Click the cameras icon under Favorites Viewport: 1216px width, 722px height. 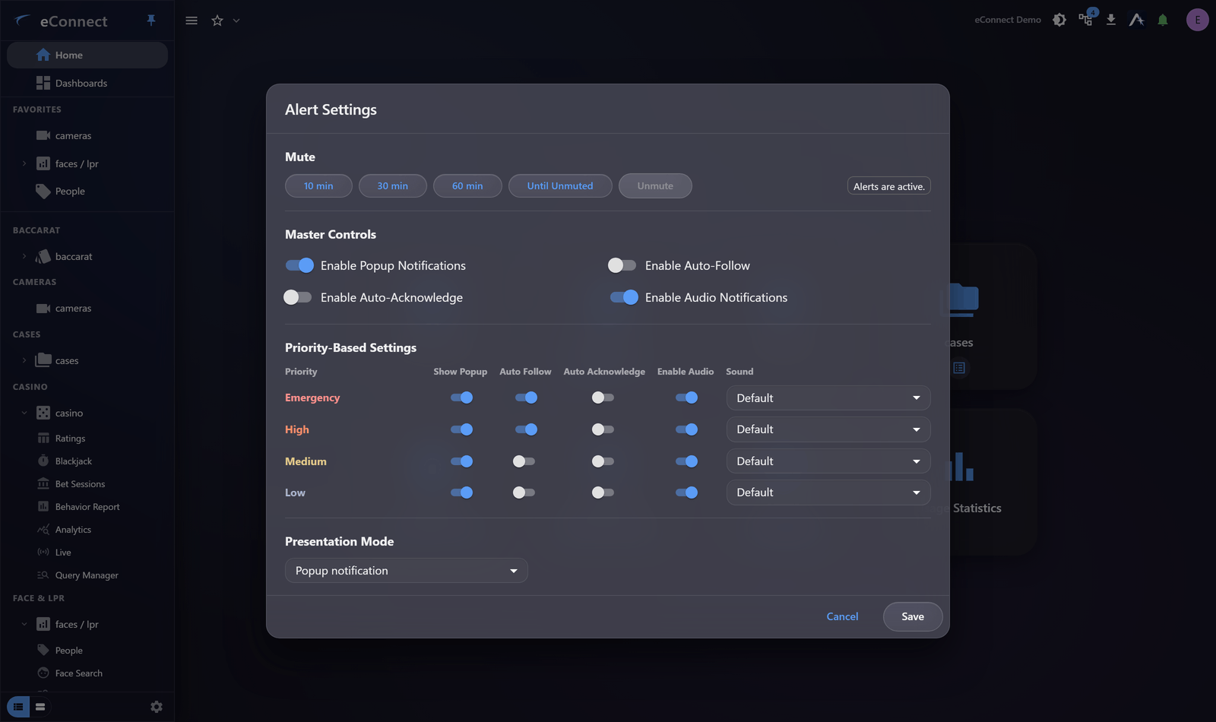tap(43, 135)
